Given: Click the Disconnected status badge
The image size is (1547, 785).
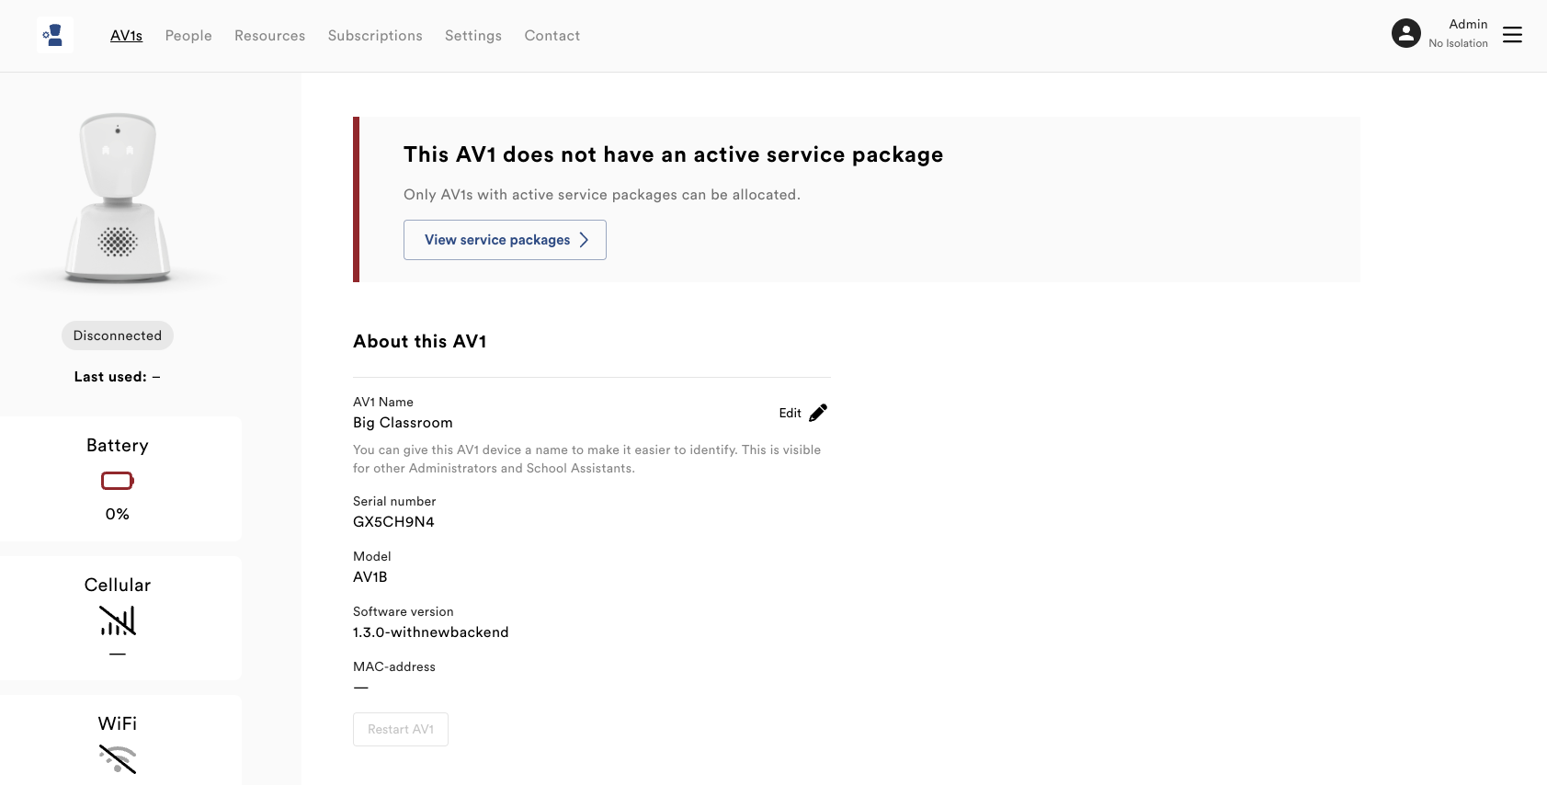Looking at the screenshot, I should point(118,336).
